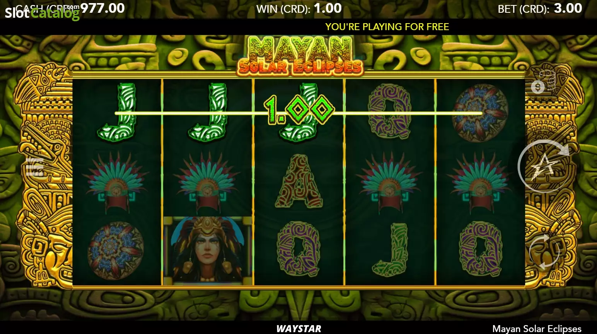Click the WIN (CRD) 1.00 display

coord(299,8)
